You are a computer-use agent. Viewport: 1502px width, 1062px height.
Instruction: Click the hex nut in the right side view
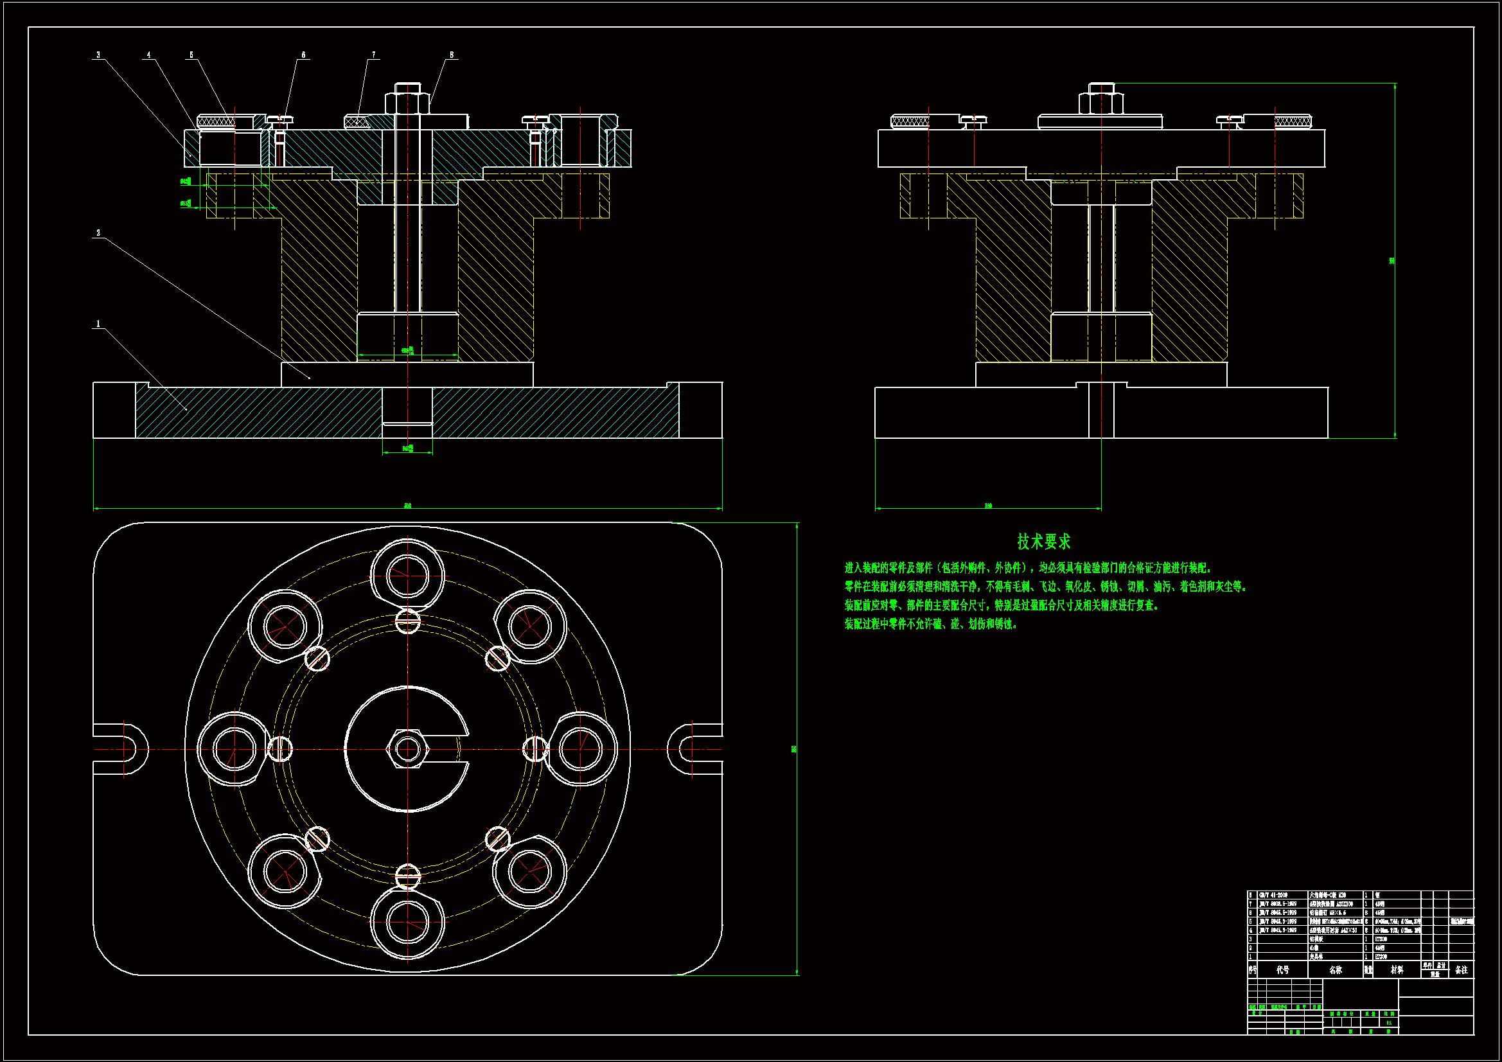(1101, 103)
